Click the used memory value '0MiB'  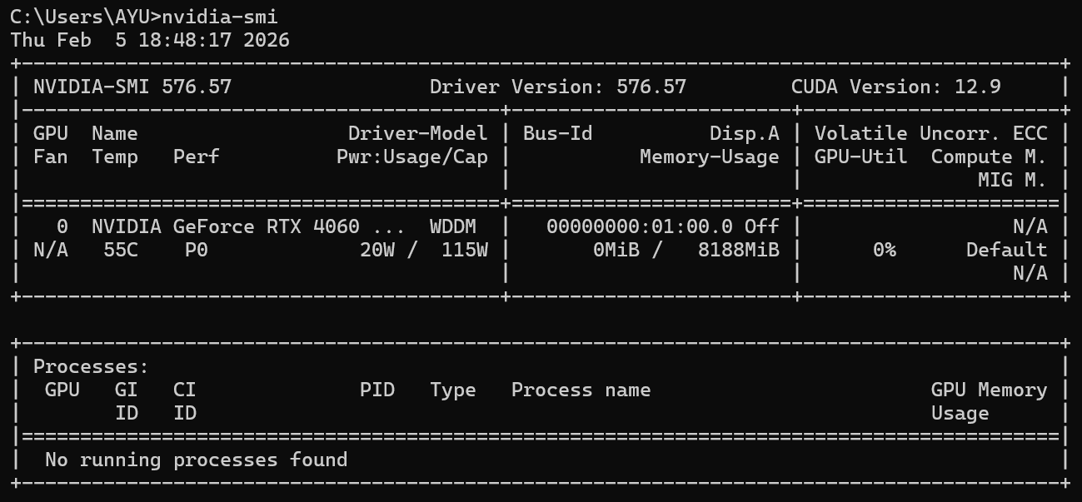click(x=616, y=250)
